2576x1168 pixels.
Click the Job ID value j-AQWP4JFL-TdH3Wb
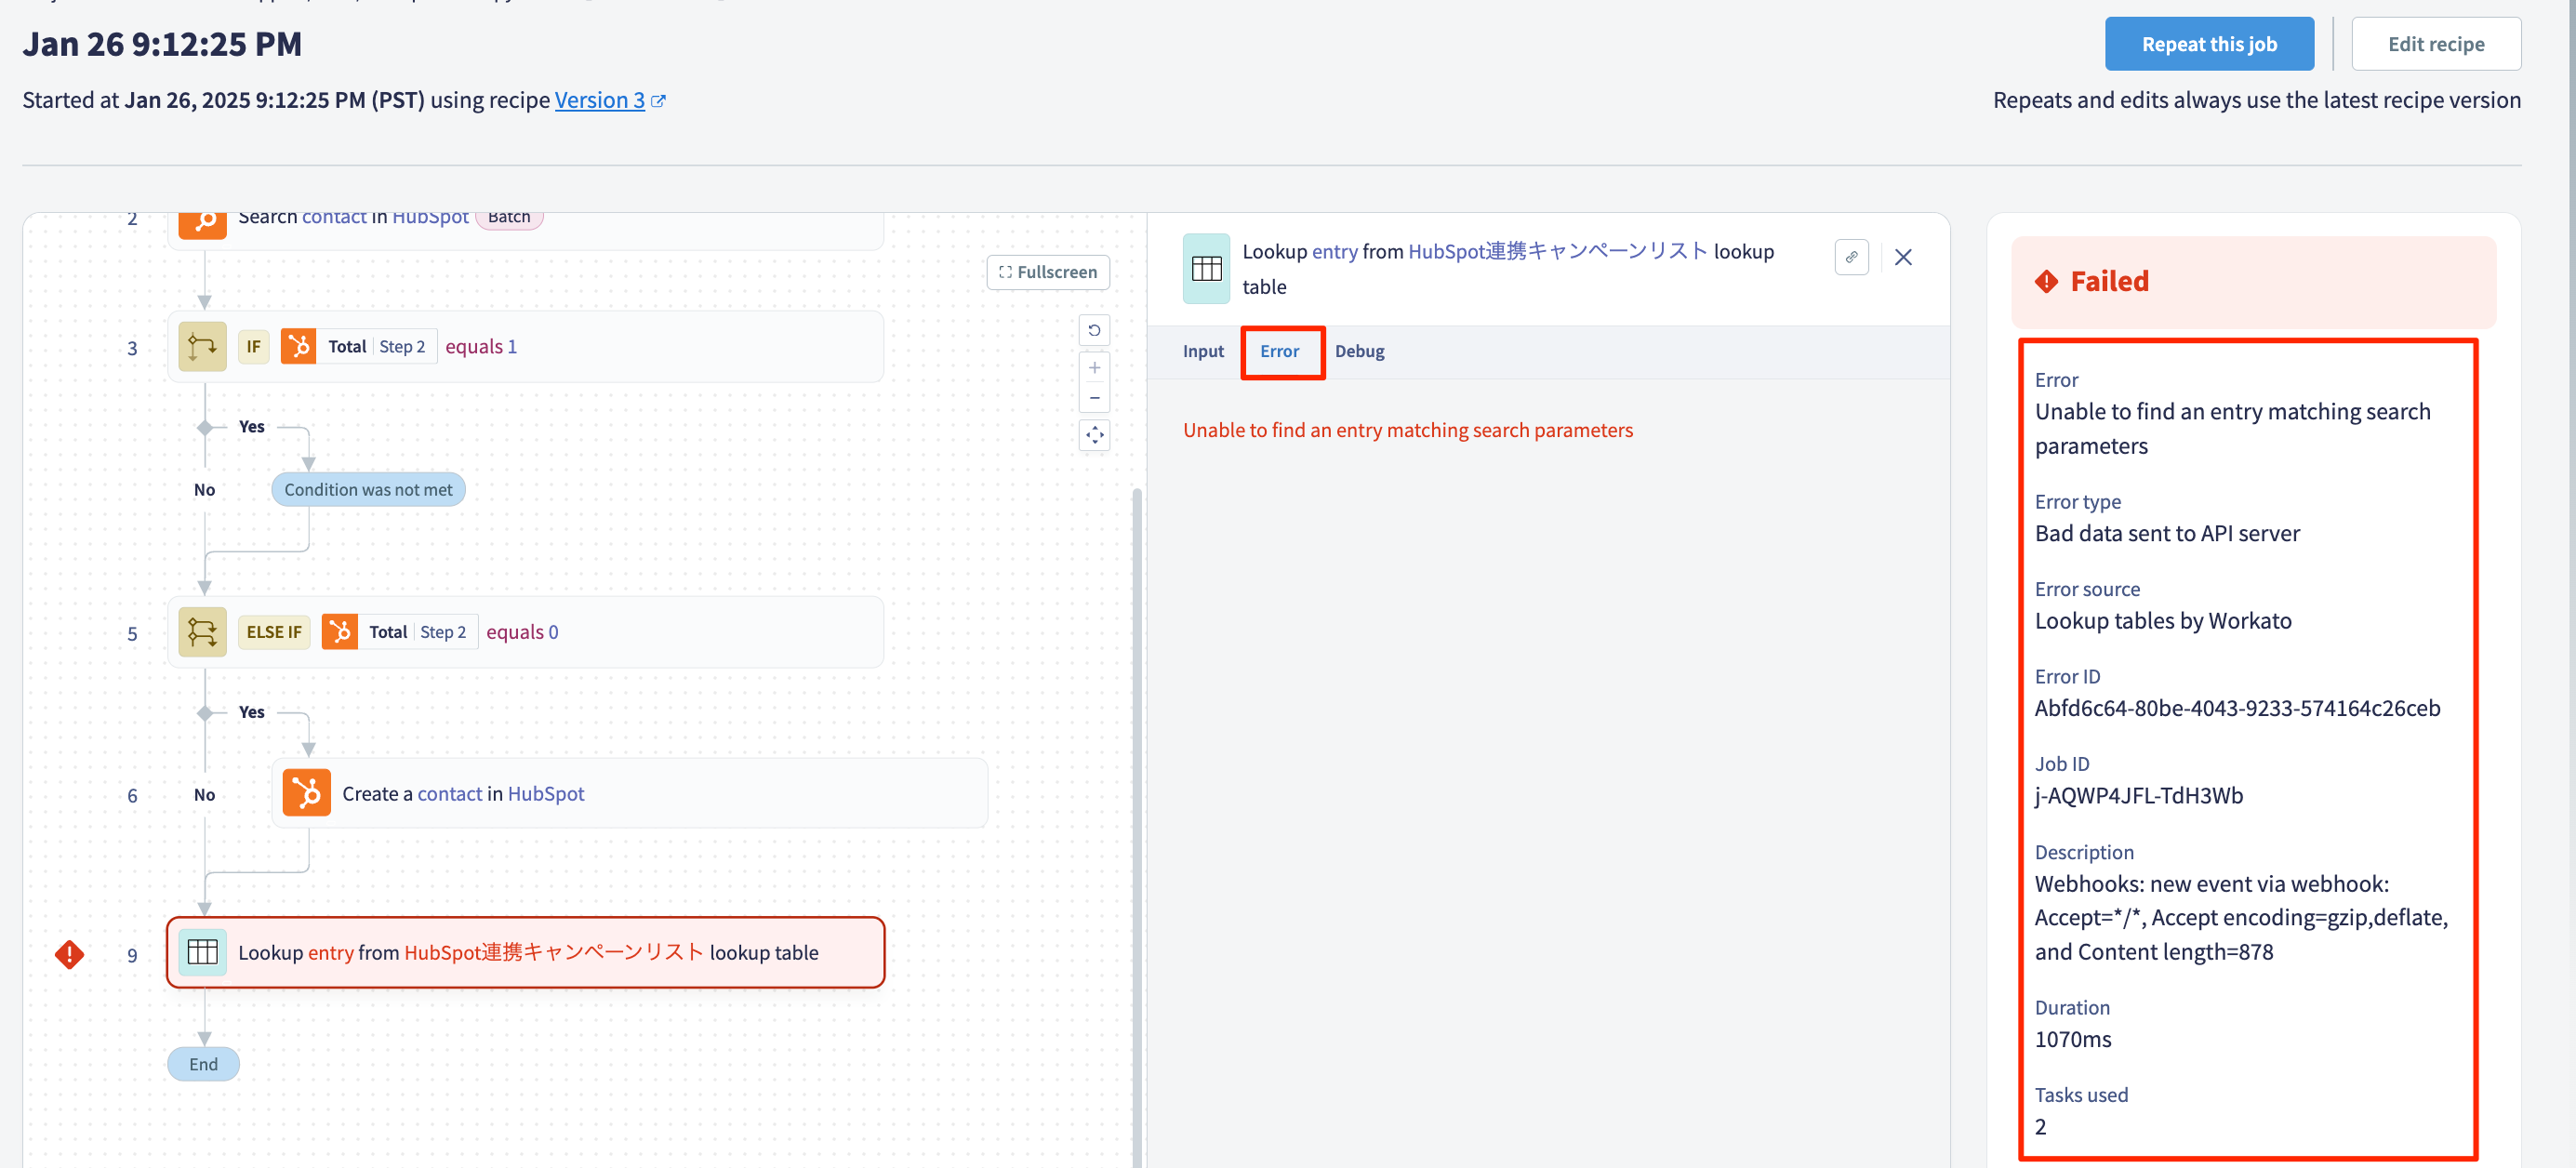[x=2138, y=795]
